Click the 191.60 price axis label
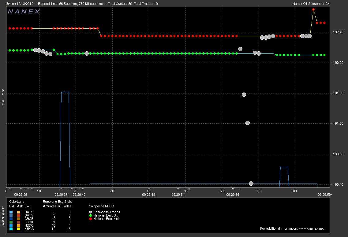Screen dimensions: 348x237 pyautogui.click(x=338, y=93)
